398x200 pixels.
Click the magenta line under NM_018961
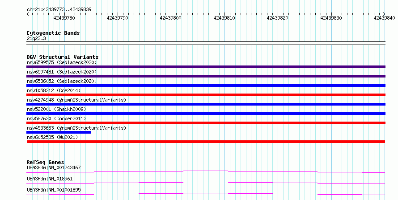[206, 183]
